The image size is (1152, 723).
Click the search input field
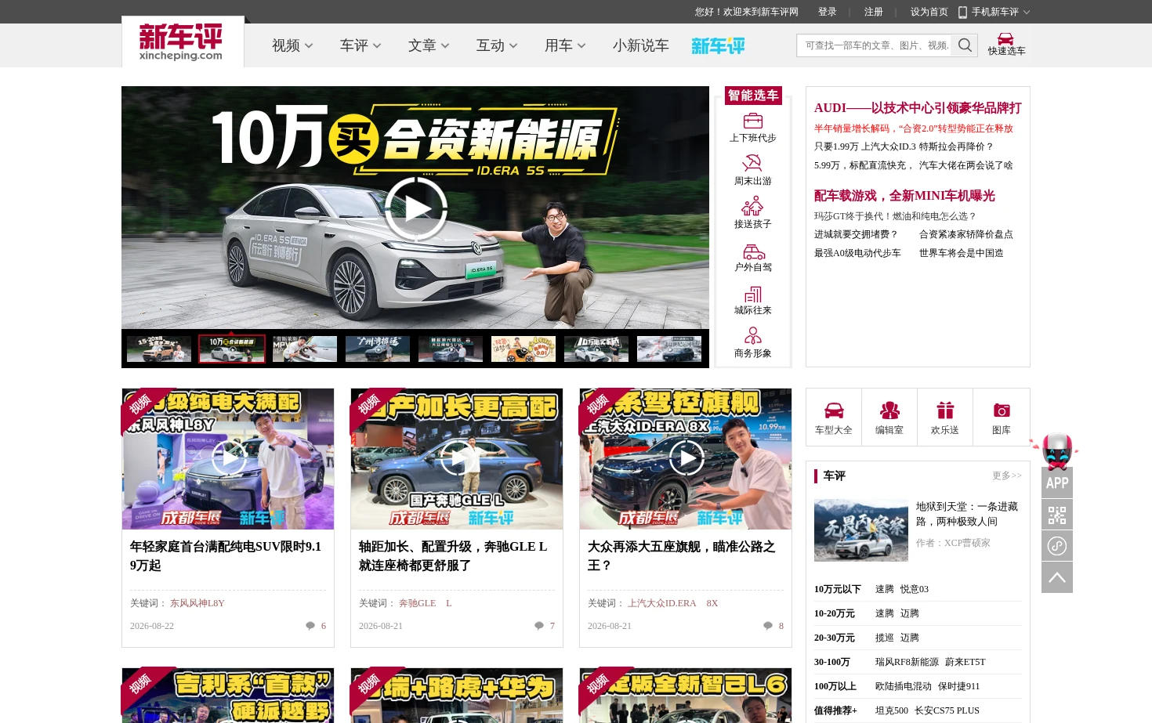(874, 45)
